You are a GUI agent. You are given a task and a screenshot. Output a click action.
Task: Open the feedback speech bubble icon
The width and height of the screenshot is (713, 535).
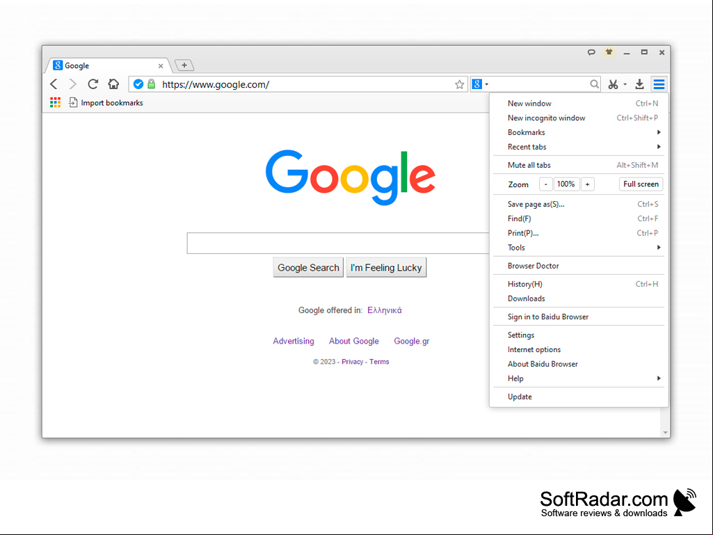[591, 52]
